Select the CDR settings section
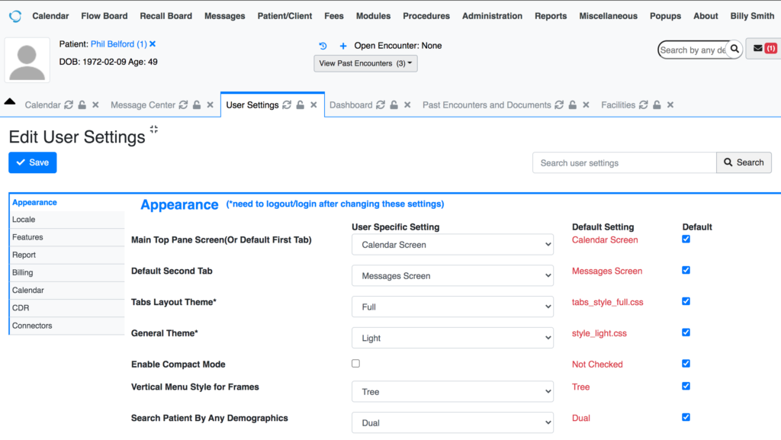This screenshot has height=440, width=781. (67, 308)
